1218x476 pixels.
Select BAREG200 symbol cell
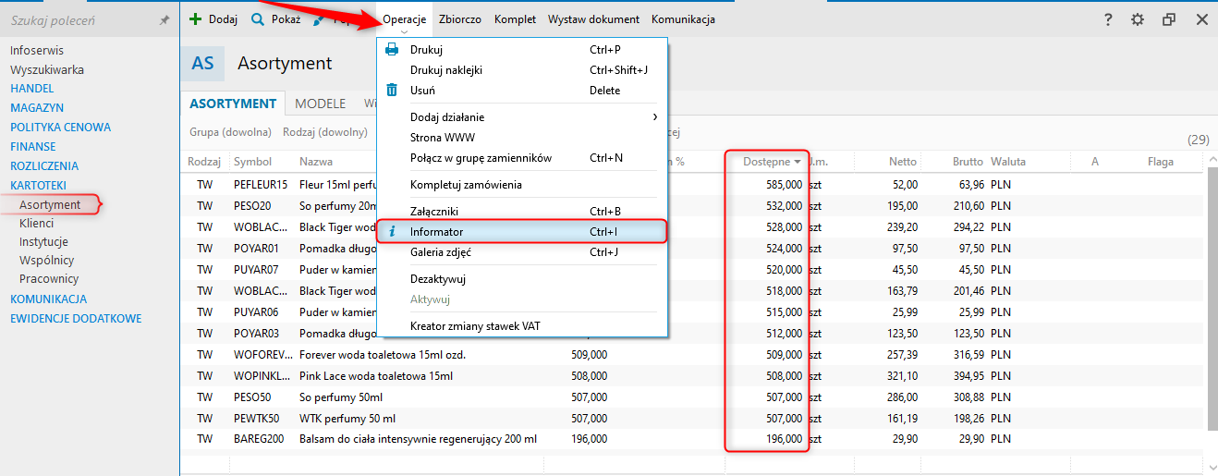(259, 439)
